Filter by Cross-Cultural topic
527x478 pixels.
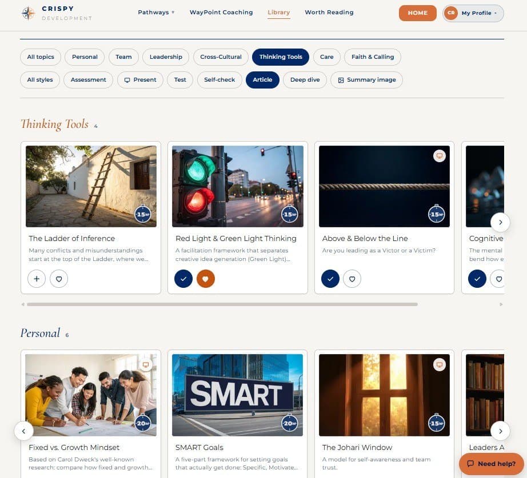[221, 57]
